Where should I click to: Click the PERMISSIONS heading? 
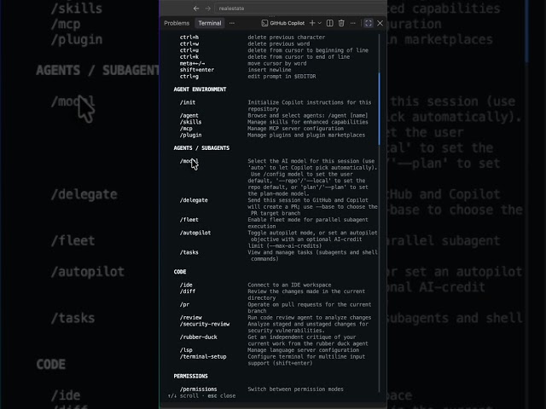pyautogui.click(x=190, y=377)
